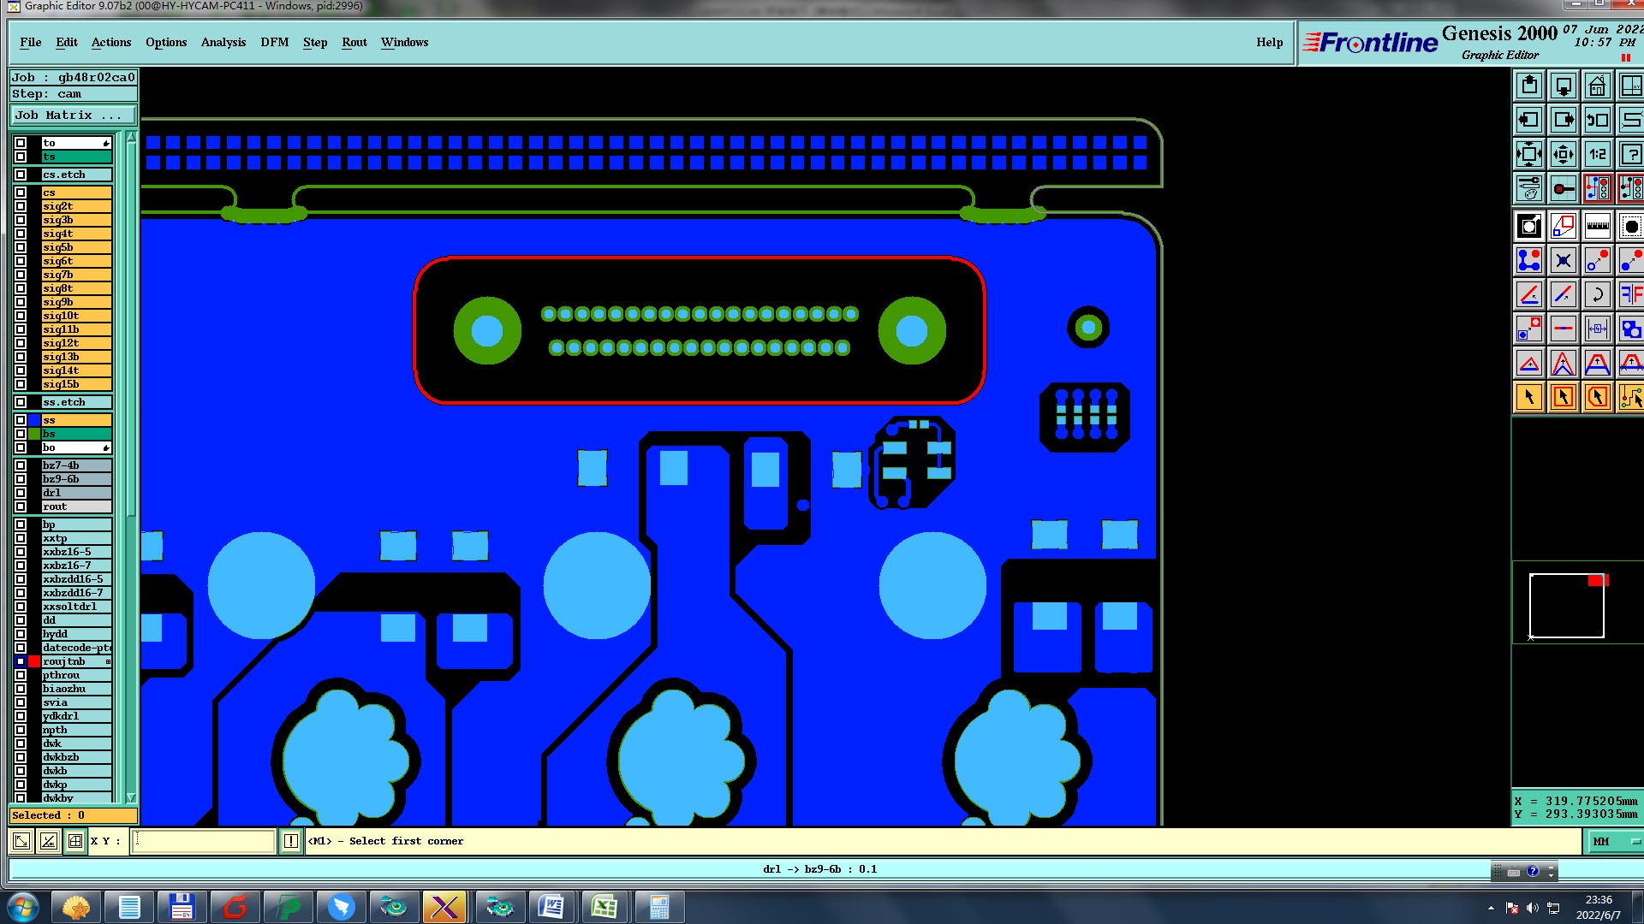Open the wrench and tools settings icon
The height and width of the screenshot is (924, 1644).
(x=1529, y=188)
